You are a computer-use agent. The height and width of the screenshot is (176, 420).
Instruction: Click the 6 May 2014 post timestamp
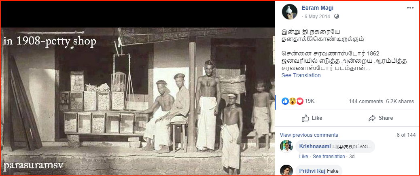tap(317, 16)
